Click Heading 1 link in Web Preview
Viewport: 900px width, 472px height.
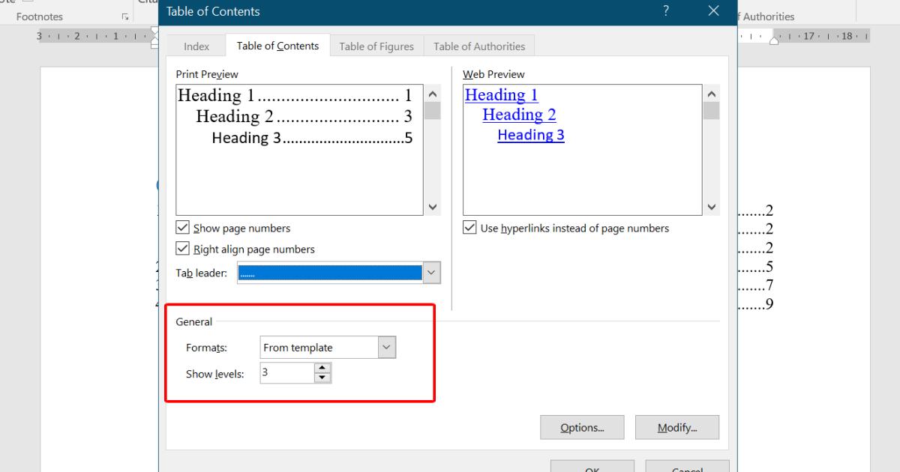pos(502,95)
